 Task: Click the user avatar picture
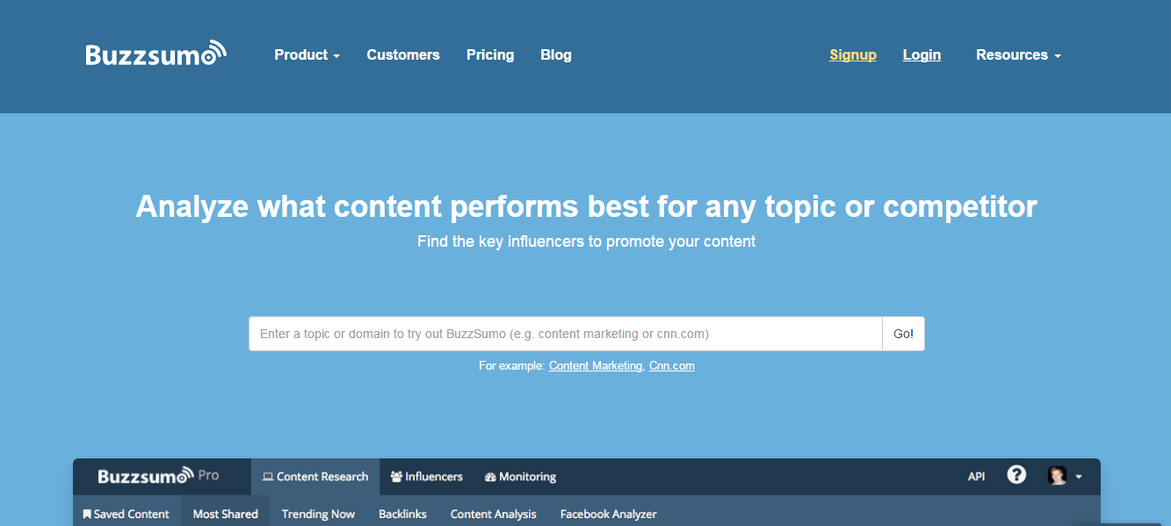pyautogui.click(x=1057, y=476)
